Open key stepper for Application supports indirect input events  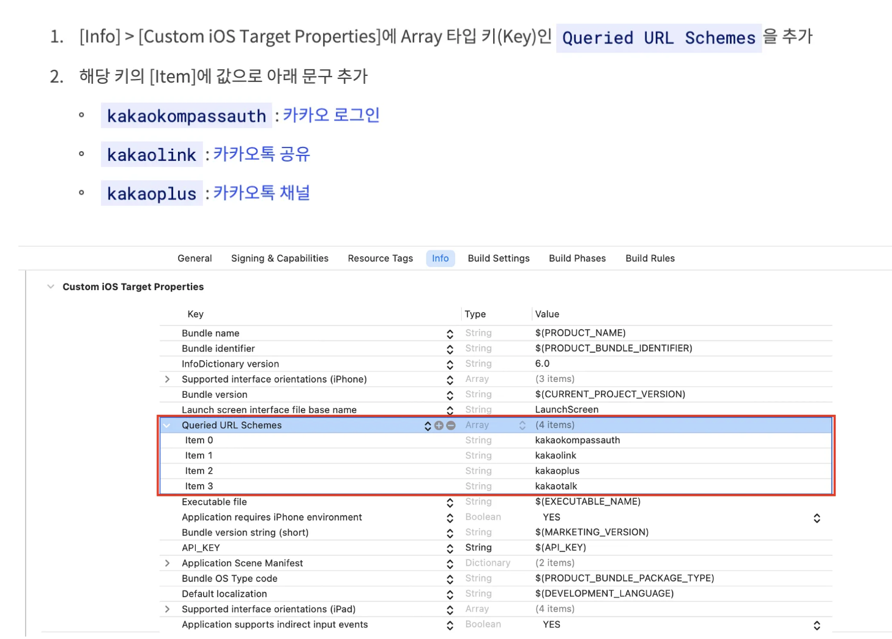point(450,625)
